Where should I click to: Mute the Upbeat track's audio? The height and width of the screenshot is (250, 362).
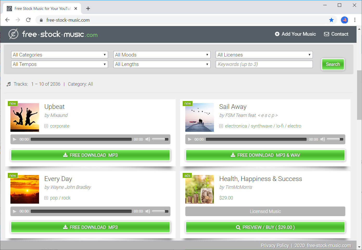148,139
